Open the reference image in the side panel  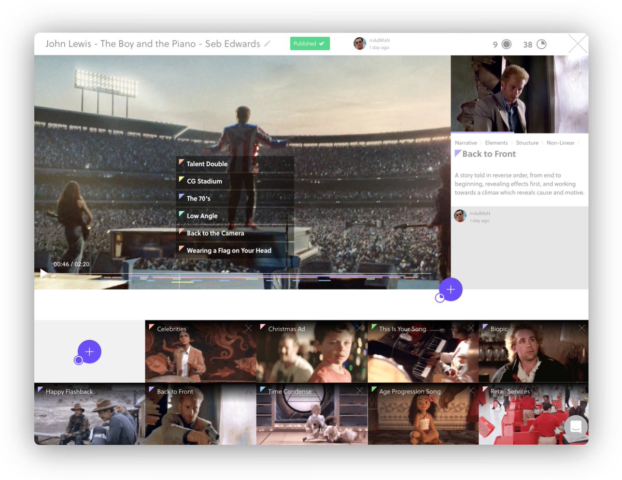point(519,94)
